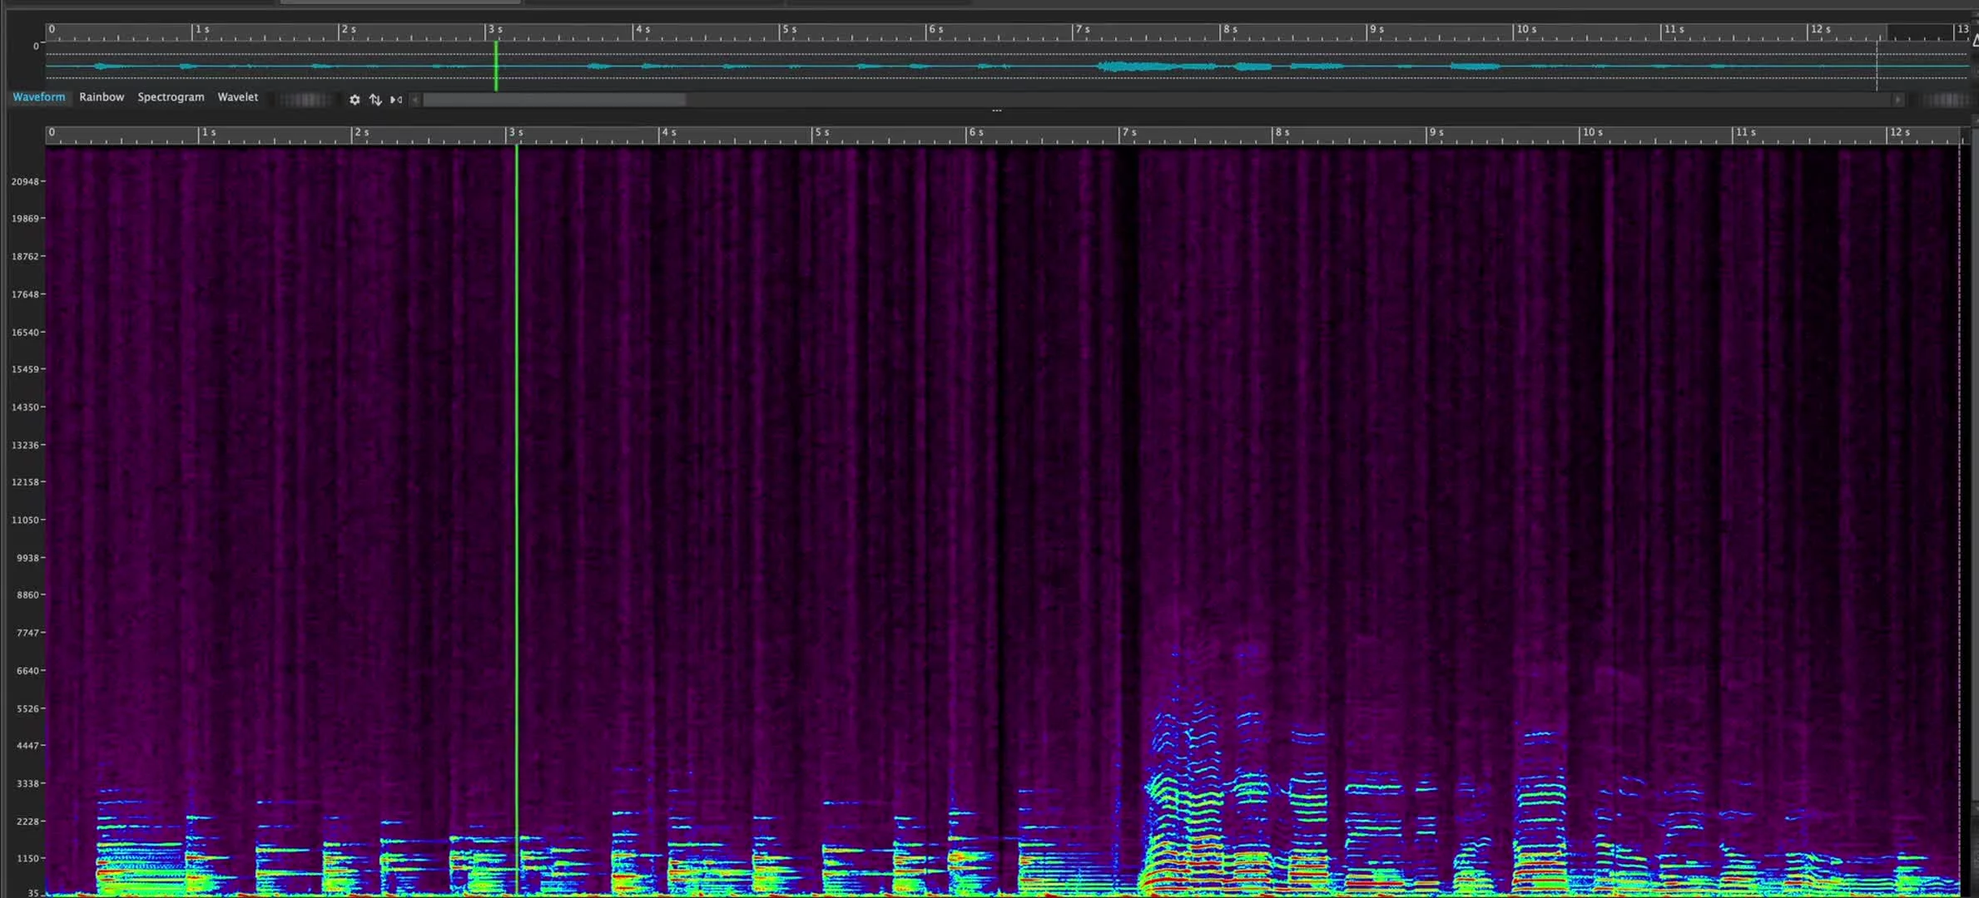This screenshot has width=1979, height=898.
Task: Click the panel divider handle above the spectrogram
Action: click(x=996, y=111)
